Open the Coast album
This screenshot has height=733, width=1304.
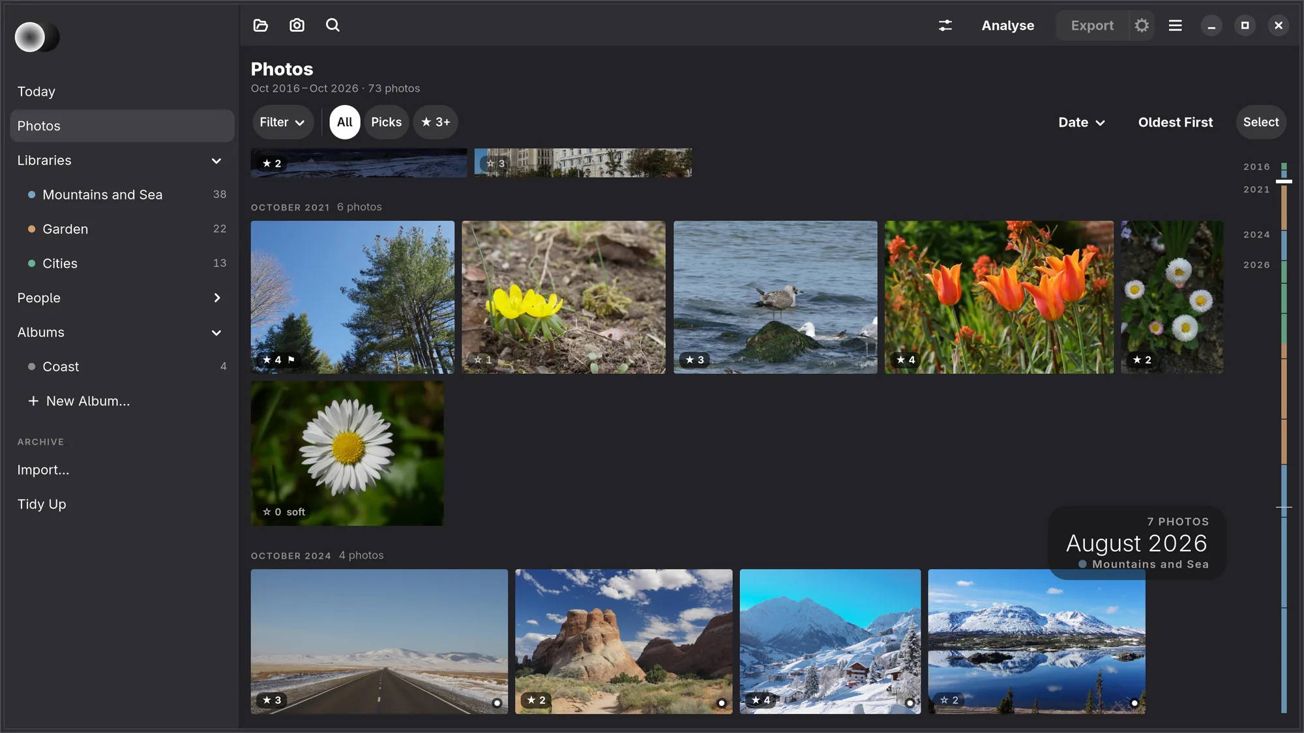coord(122,367)
